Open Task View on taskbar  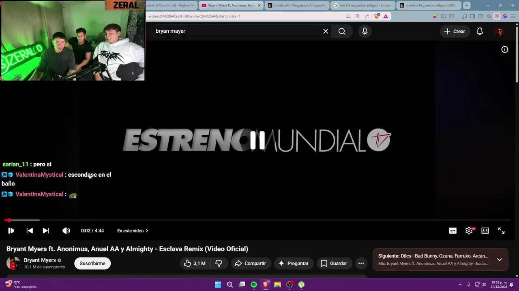coord(242,285)
